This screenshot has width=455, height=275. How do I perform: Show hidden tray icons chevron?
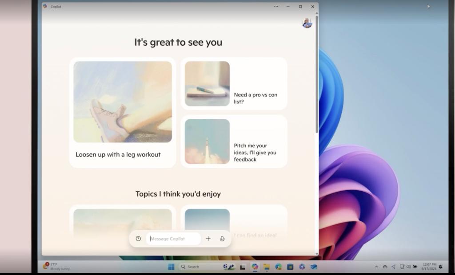376,267
